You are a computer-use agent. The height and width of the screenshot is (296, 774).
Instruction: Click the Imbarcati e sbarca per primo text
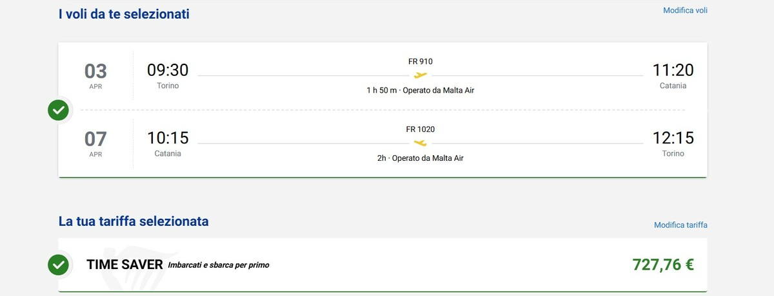pyautogui.click(x=219, y=265)
